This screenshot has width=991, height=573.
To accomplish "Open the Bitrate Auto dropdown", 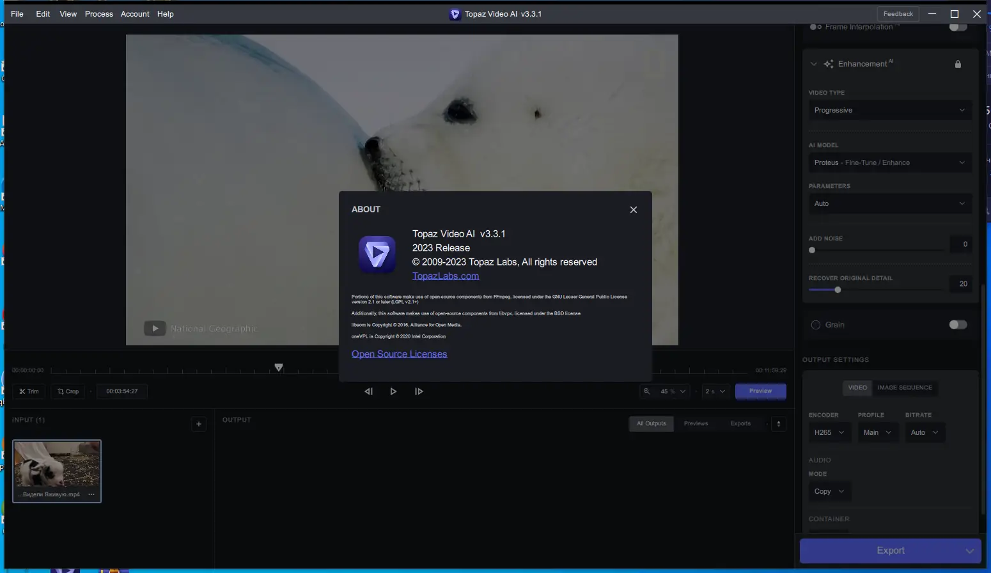I will tap(925, 432).
